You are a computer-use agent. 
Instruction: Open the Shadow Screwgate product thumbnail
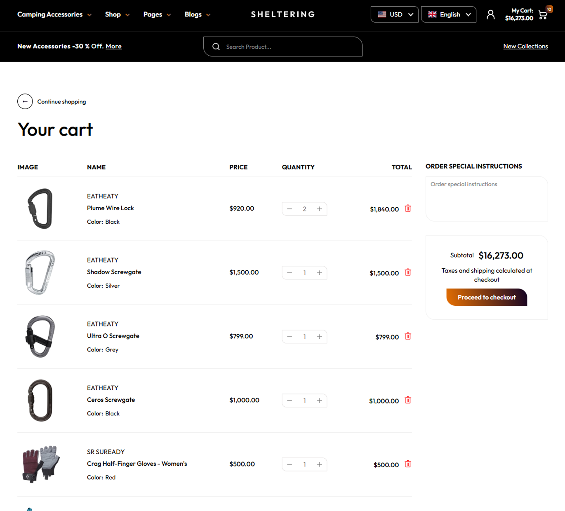tap(40, 272)
